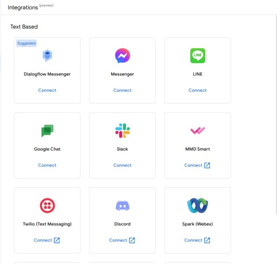Click the 'MMD Smart' card title

coord(198,149)
